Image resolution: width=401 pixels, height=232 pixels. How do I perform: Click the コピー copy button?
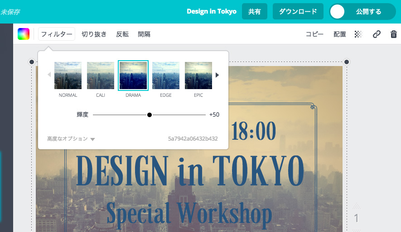coord(314,34)
